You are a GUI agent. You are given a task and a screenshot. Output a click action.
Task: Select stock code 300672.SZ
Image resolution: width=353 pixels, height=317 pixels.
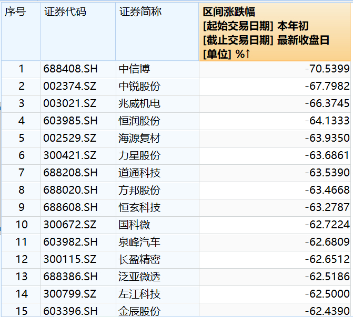70,225
